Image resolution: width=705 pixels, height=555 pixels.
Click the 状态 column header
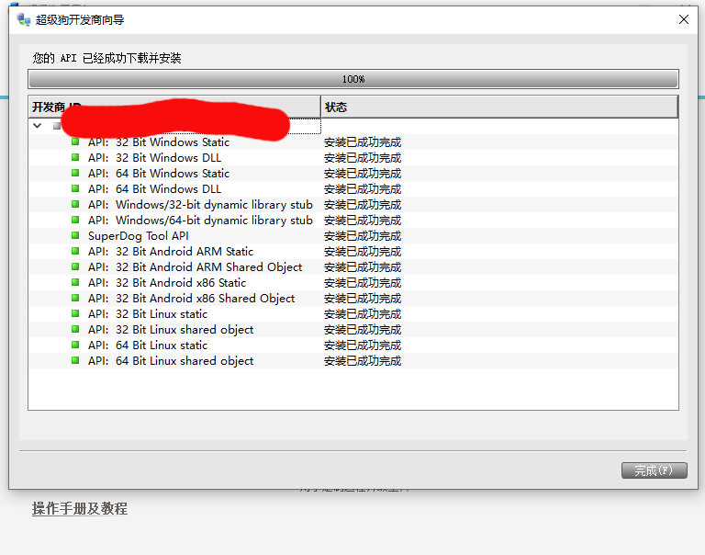click(499, 108)
